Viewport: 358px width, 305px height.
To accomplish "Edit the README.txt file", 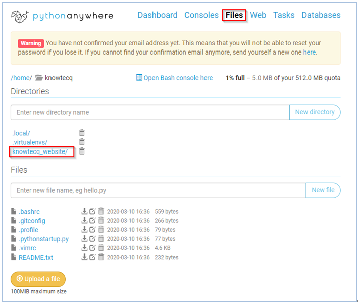I will point(92,257).
